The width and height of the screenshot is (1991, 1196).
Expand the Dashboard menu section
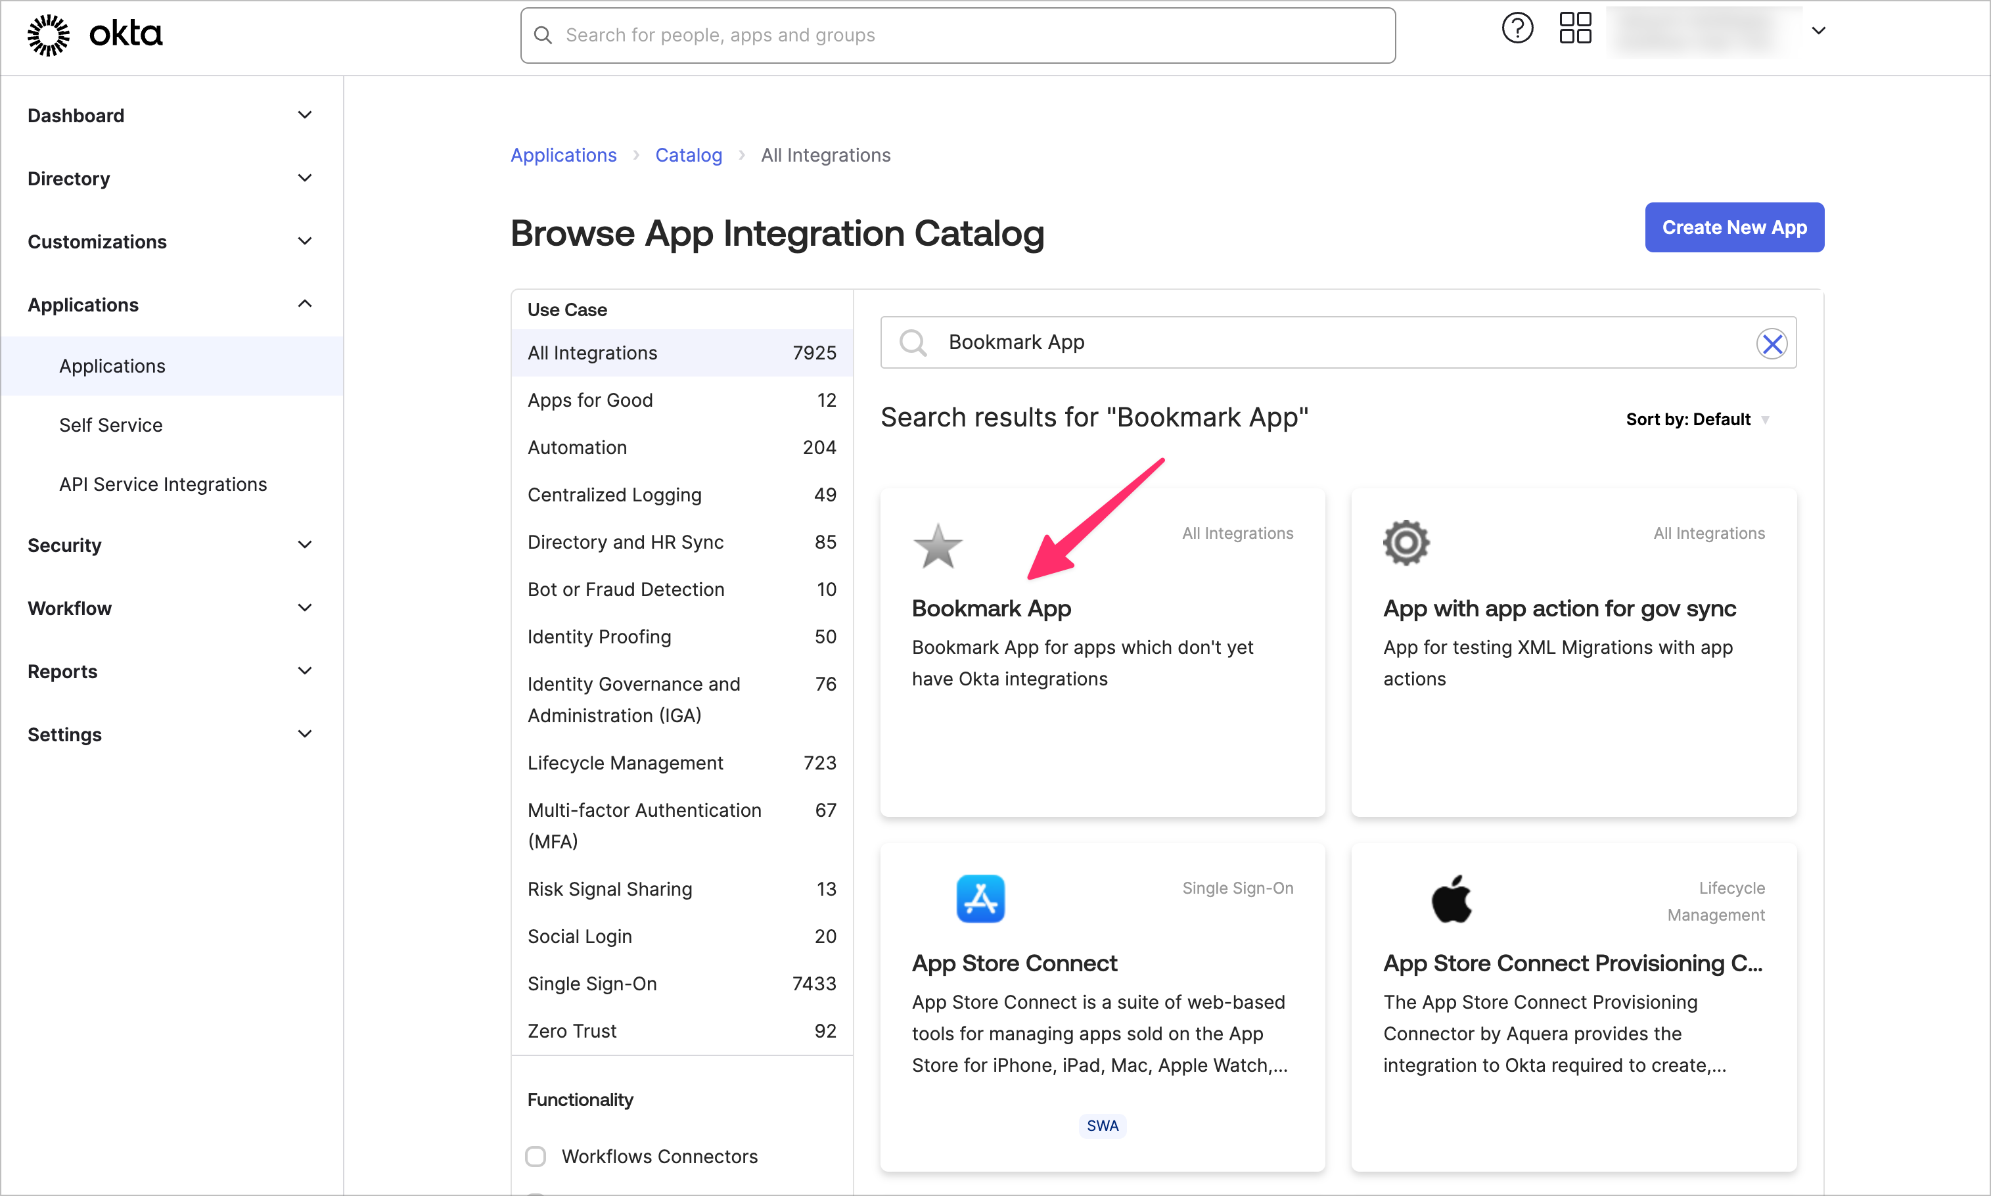[x=305, y=115]
